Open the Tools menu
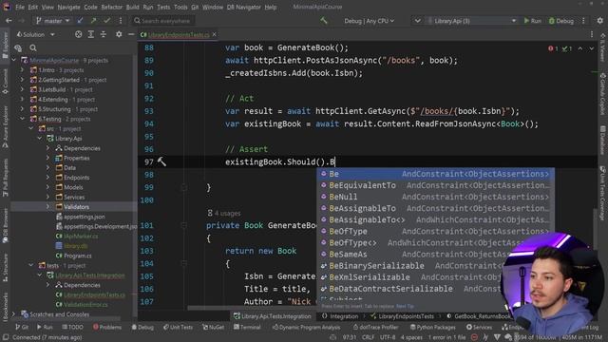Viewport: 608px width, 342px height. coord(180,7)
